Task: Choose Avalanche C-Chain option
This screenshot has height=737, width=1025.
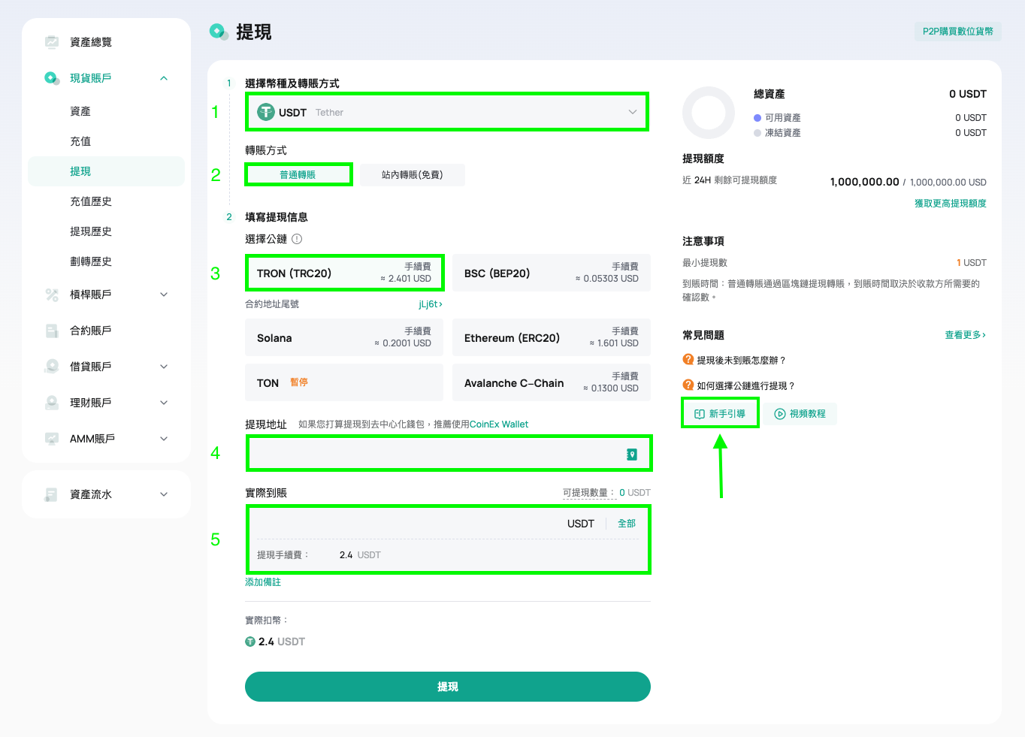Action: tap(552, 382)
